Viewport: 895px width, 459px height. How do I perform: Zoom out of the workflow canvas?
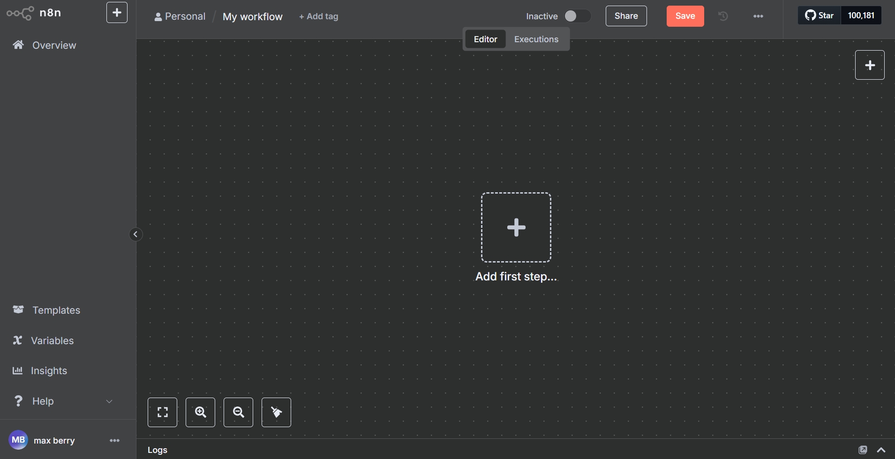point(238,412)
